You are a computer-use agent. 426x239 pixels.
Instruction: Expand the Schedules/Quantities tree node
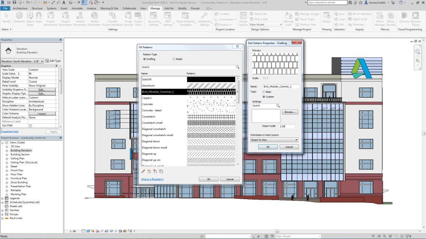pyautogui.click(x=2, y=202)
